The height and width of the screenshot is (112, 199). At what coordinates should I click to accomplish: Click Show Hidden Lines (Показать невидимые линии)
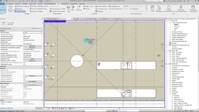coord(39,6)
